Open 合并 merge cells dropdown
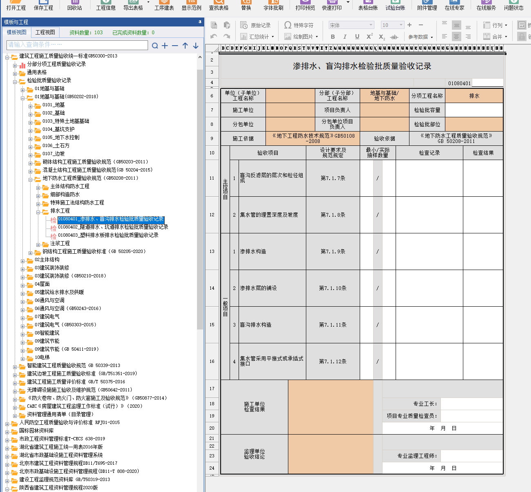531x492 pixels. (495, 37)
